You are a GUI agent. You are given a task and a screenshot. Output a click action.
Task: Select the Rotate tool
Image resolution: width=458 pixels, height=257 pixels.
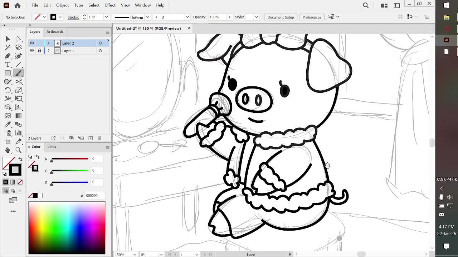(x=8, y=90)
